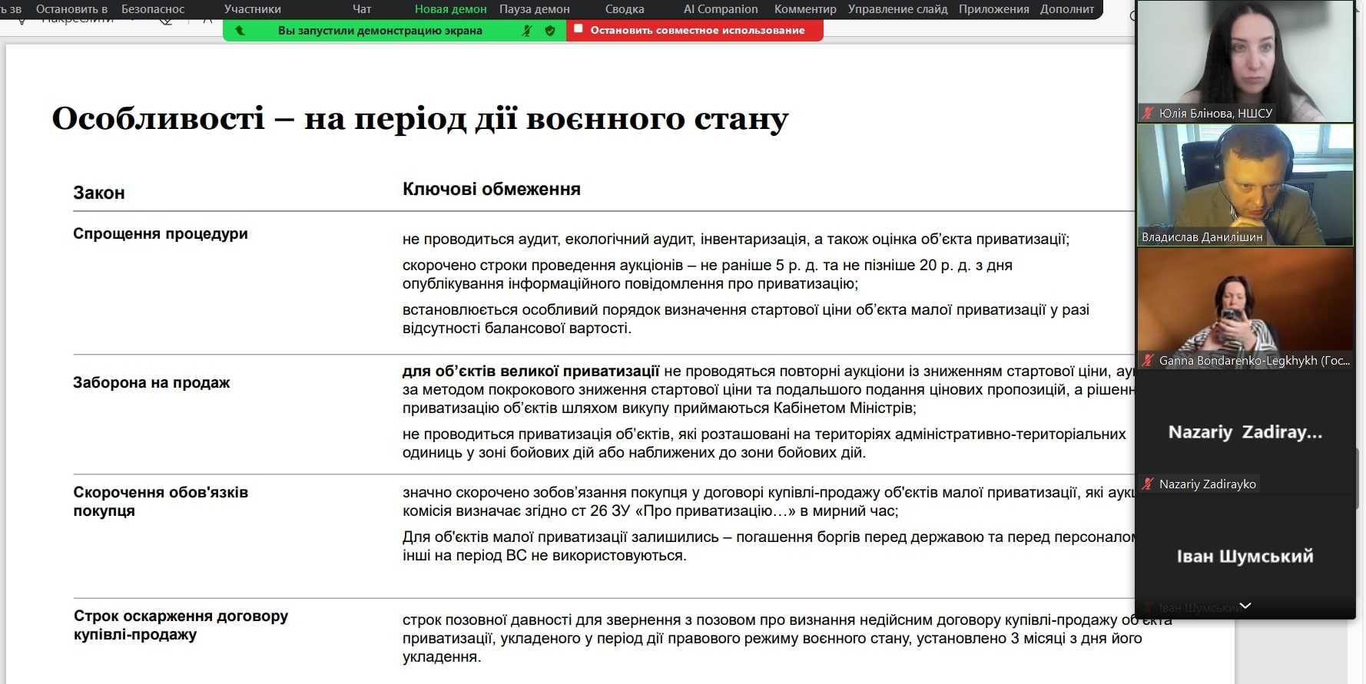Open the Чат chat panel
Screen dimensions: 1366x684
click(361, 9)
